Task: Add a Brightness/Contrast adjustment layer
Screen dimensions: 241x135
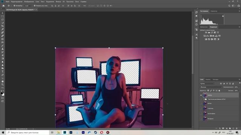Action: [x=206, y=33]
